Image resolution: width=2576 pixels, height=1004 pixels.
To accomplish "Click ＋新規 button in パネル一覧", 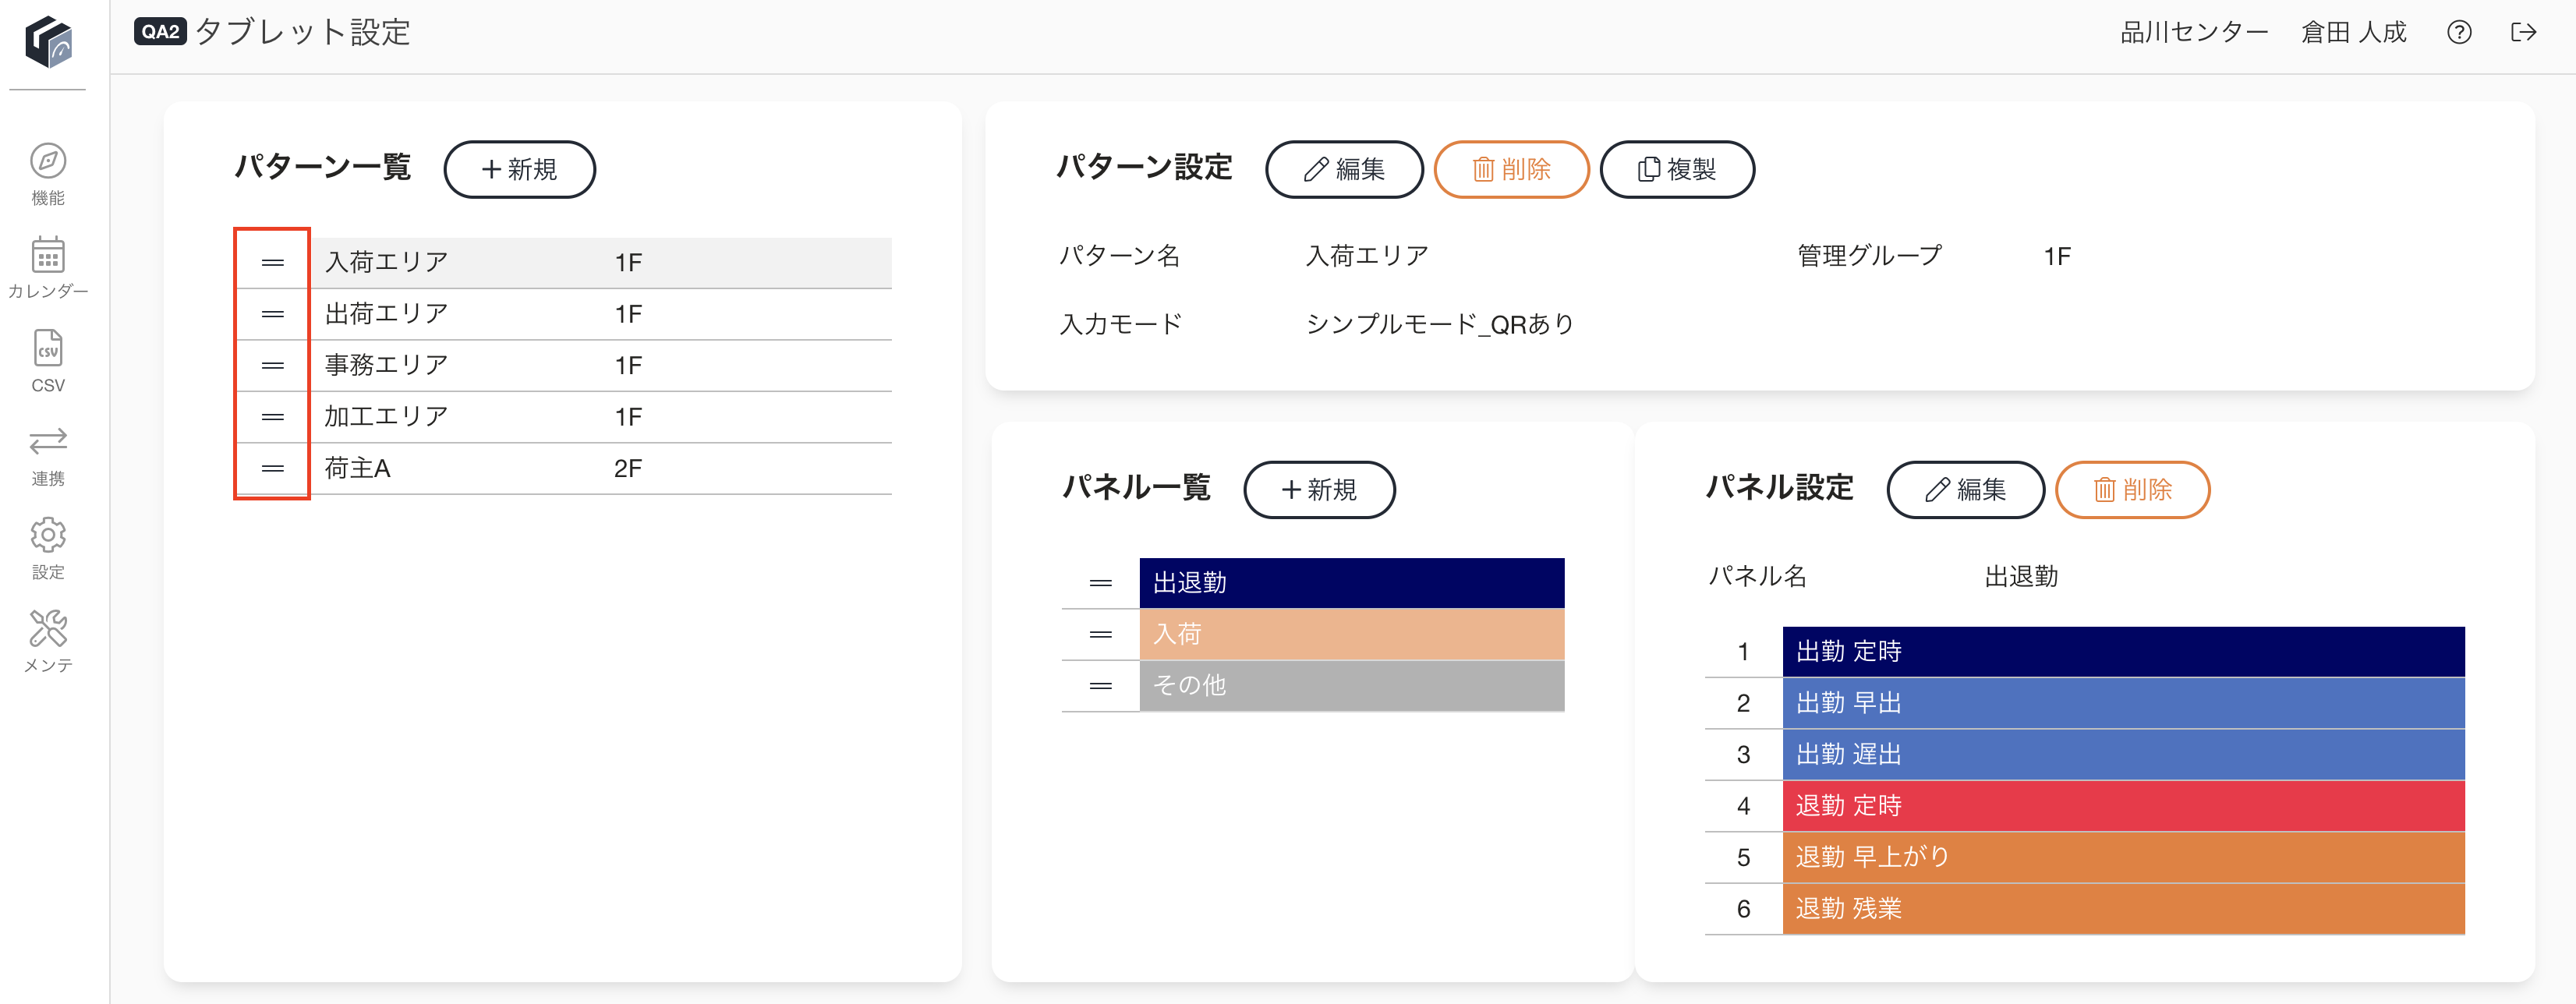I will click(1319, 490).
